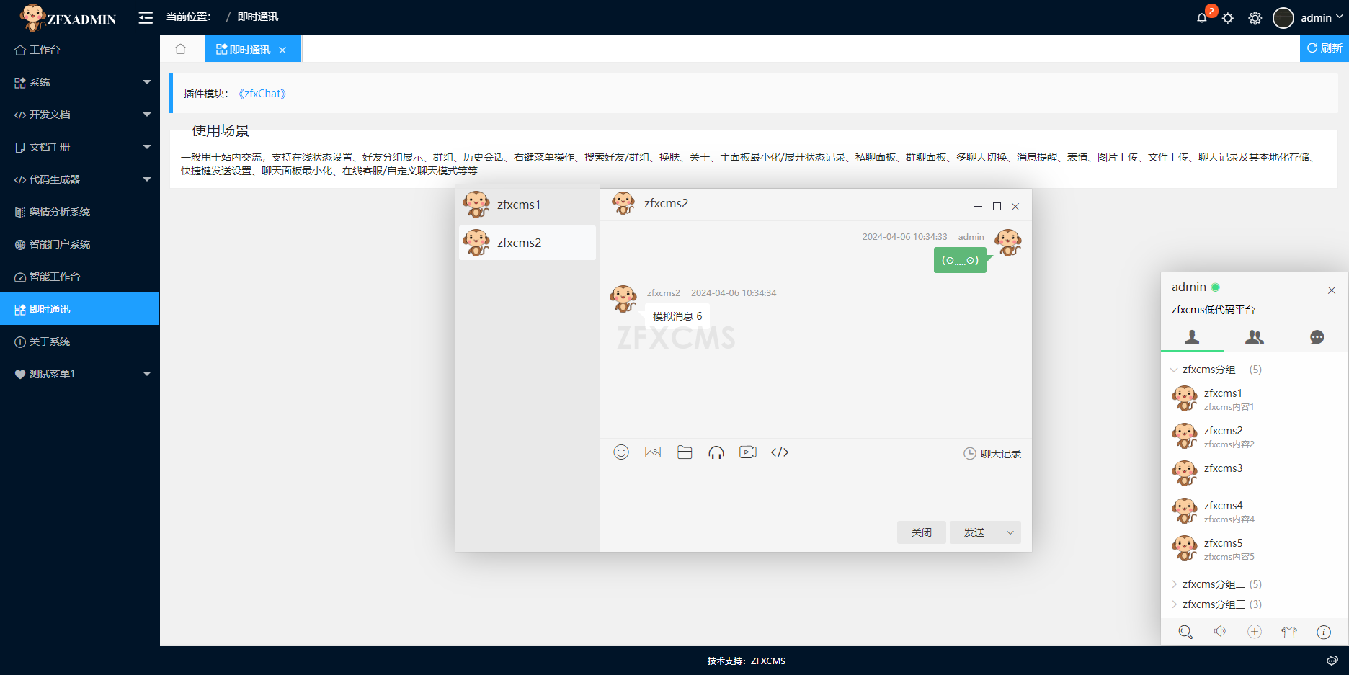Open 关于系统 in the sidebar

79,341
